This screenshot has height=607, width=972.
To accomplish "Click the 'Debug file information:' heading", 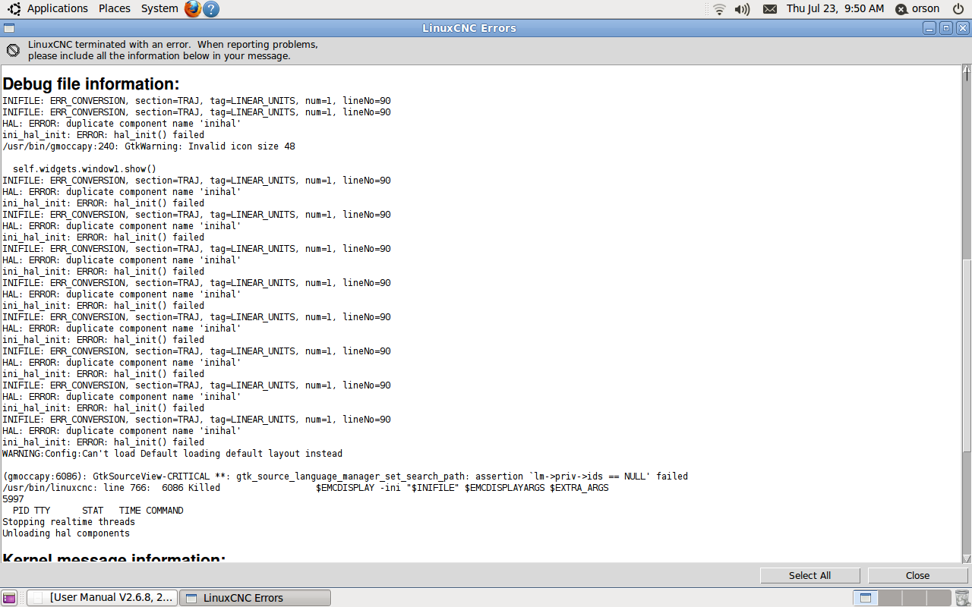I will tap(91, 83).
